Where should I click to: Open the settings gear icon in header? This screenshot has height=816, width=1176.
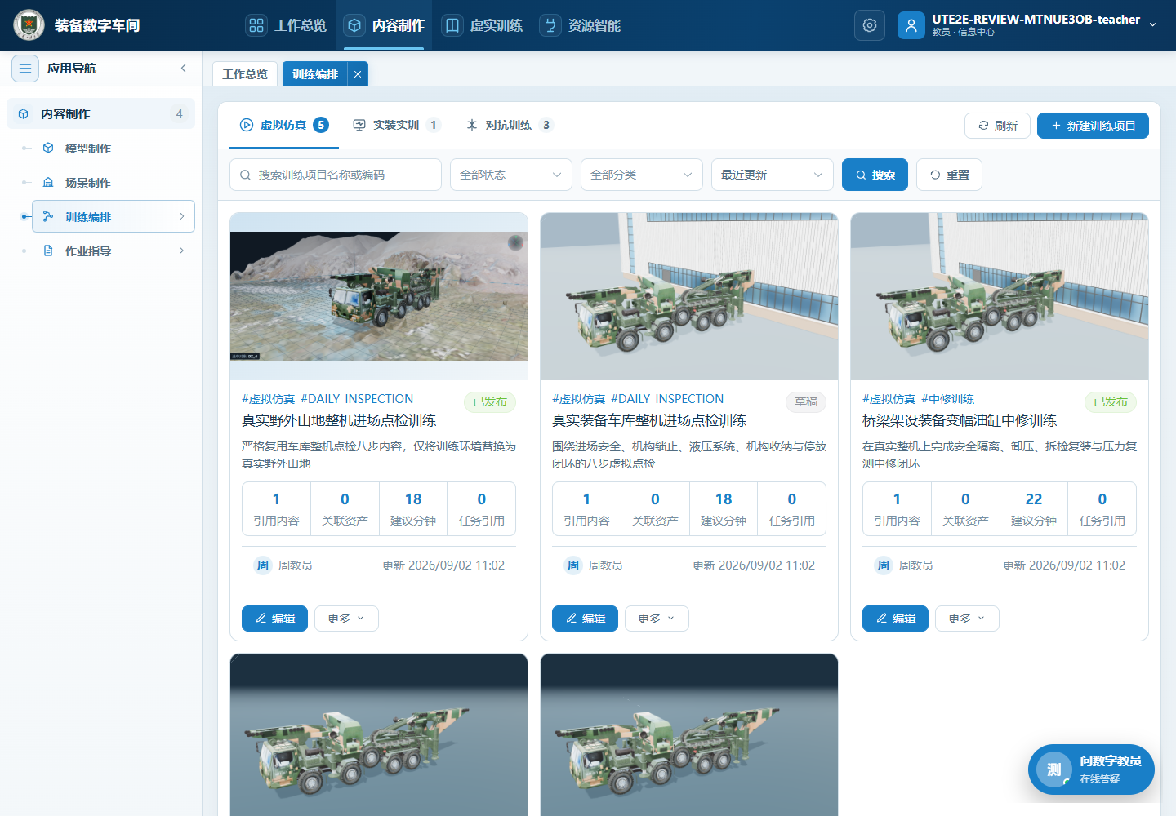click(870, 25)
